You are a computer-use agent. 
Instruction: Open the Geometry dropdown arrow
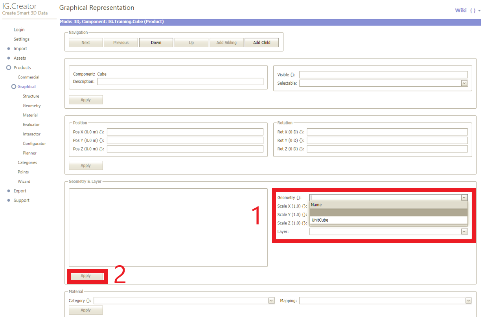(464, 198)
